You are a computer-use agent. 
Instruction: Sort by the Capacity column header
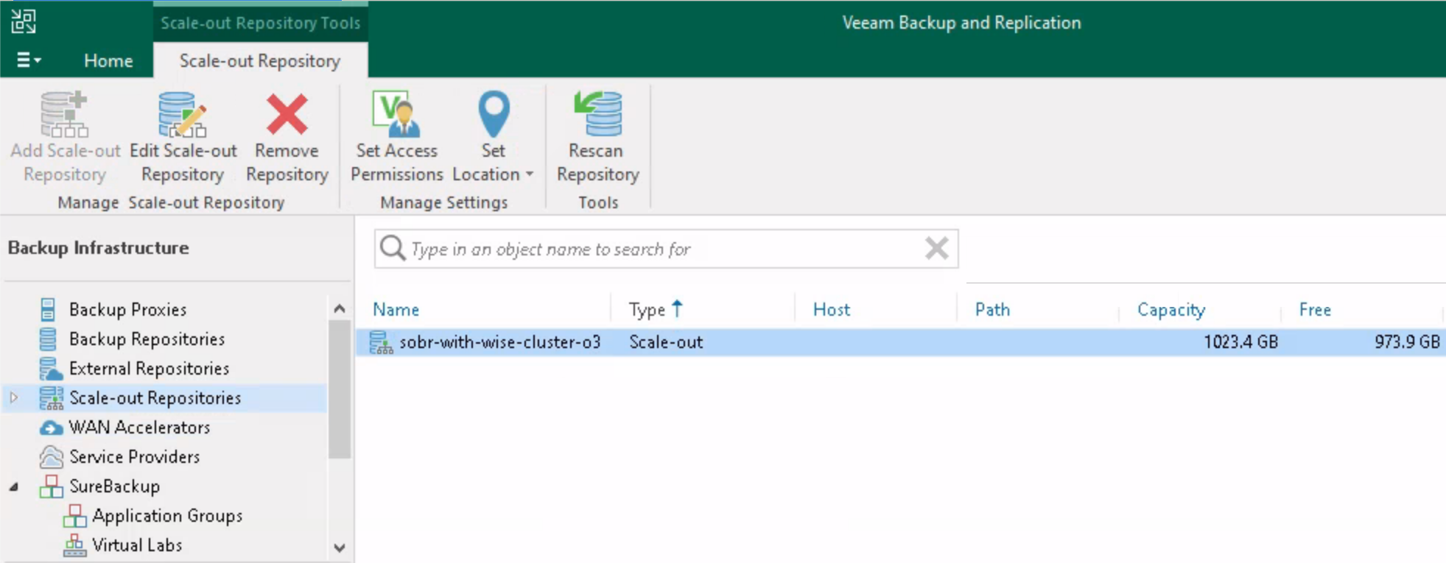[x=1171, y=310]
